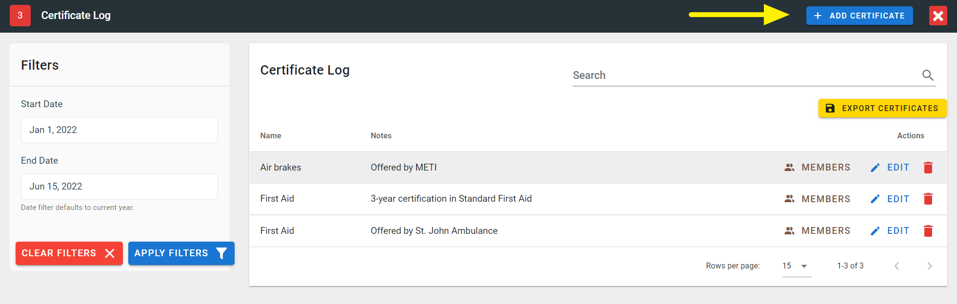Edit the St. John Ambulance First Aid

tap(890, 231)
